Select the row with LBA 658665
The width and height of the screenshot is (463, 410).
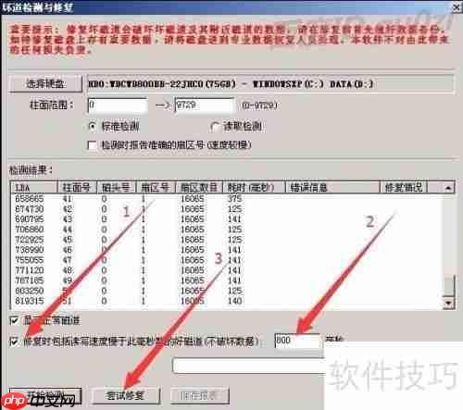pyautogui.click(x=227, y=199)
